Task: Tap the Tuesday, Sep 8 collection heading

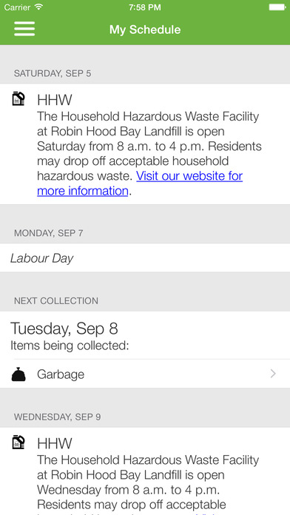Action: (x=64, y=329)
